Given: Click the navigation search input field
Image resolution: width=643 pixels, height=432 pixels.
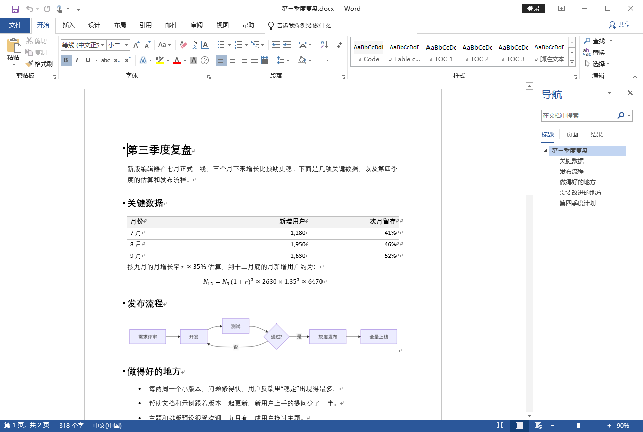Looking at the screenshot, I should pos(579,116).
